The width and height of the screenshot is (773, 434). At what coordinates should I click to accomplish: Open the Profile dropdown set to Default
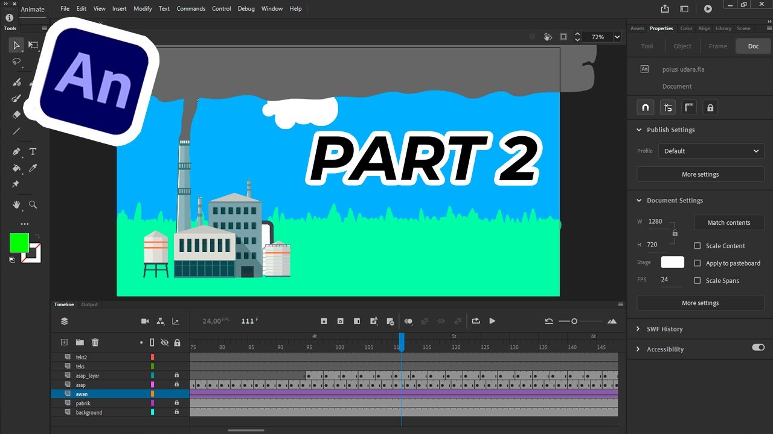[711, 151]
